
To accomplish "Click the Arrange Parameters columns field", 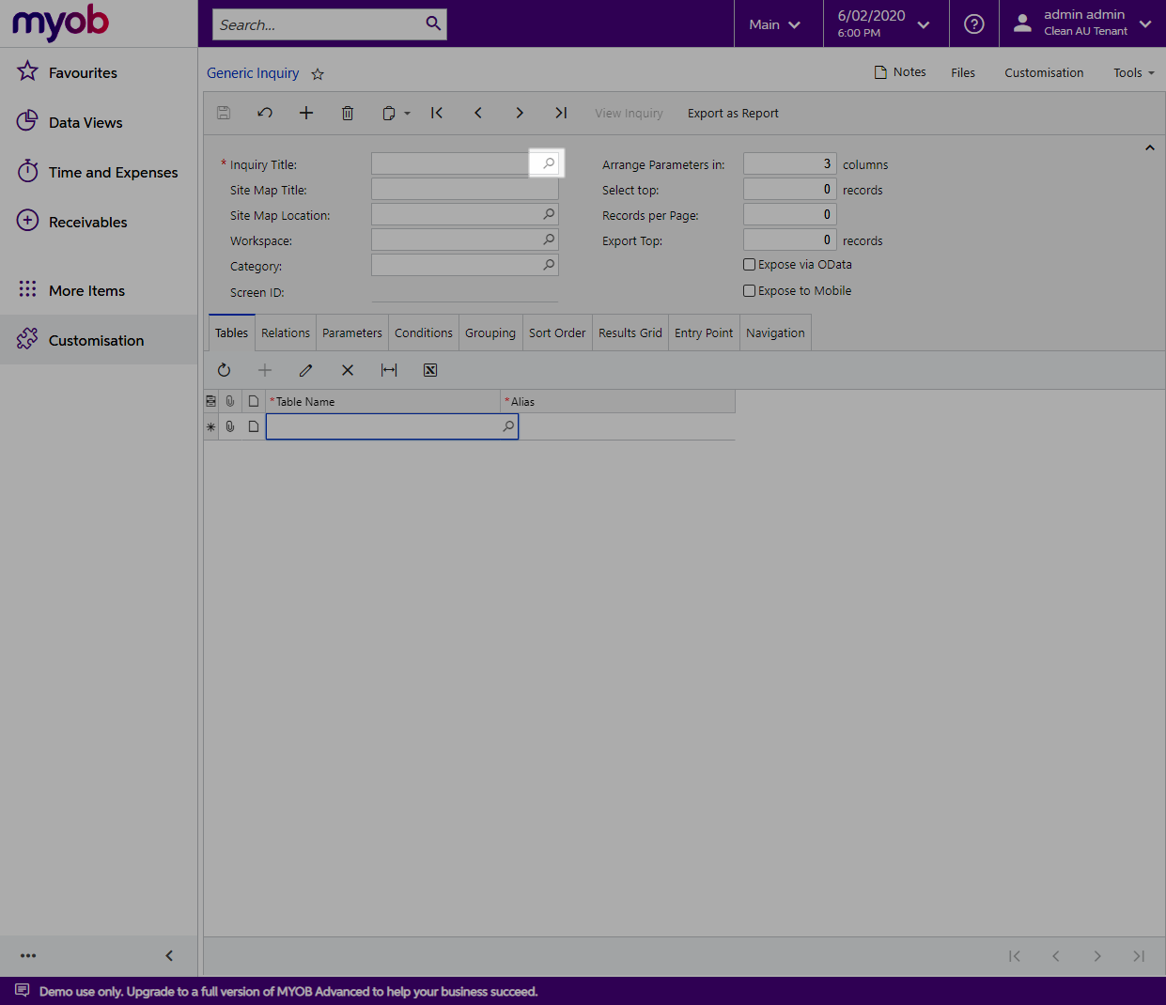I will pos(789,163).
